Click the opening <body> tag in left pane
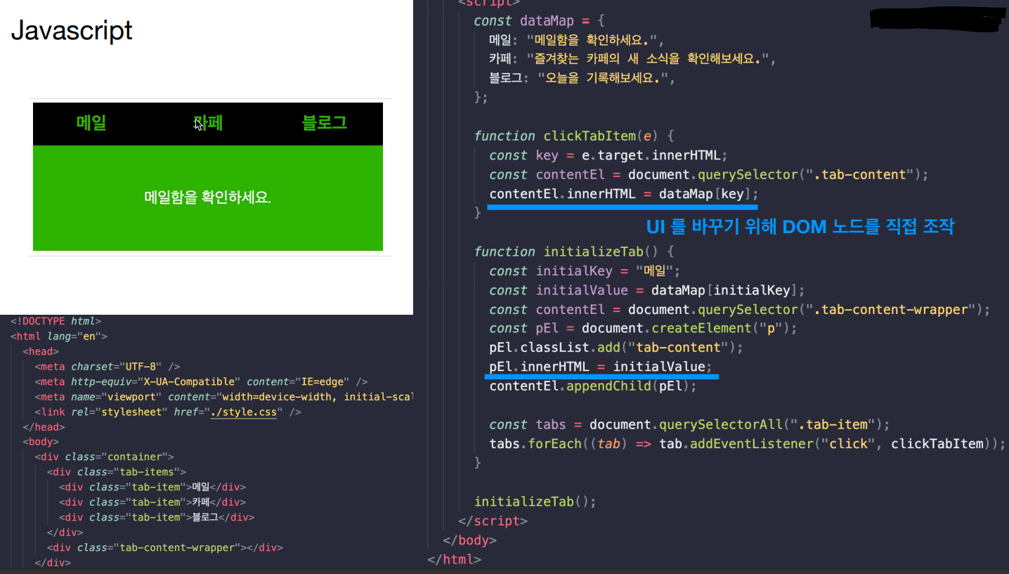Screen dimensions: 1009x574 [x=41, y=442]
